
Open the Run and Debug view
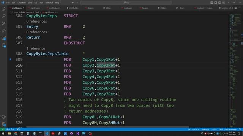[x=3, y=31]
